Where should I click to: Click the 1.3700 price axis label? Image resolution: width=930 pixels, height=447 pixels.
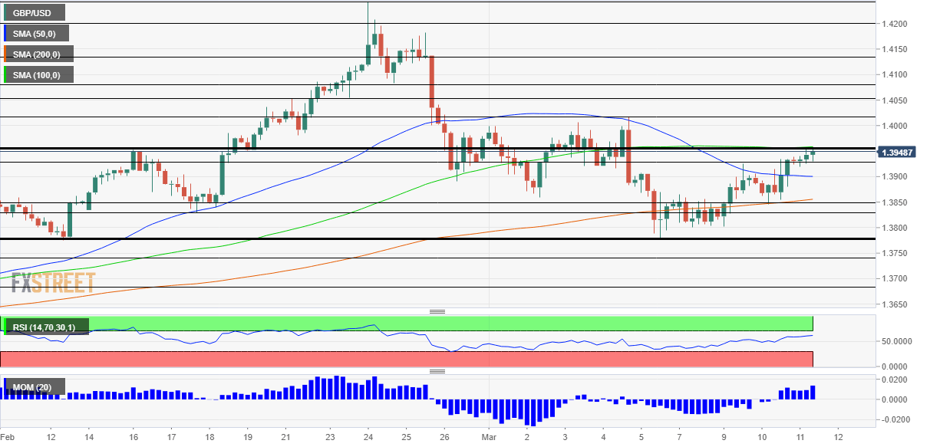(895, 279)
